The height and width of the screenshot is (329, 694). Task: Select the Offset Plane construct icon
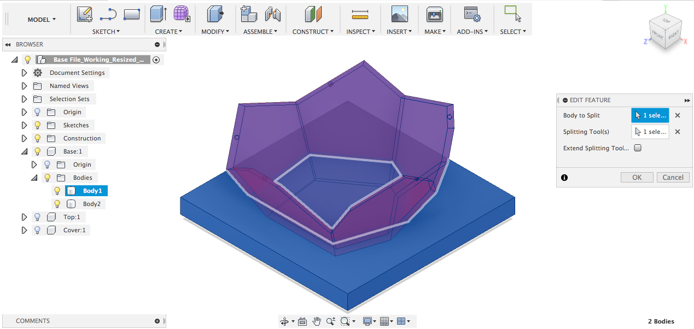tap(313, 14)
